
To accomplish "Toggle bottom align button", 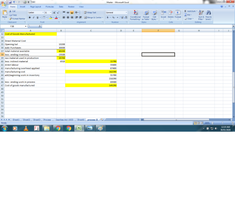I will pyautogui.click(x=72, y=13).
